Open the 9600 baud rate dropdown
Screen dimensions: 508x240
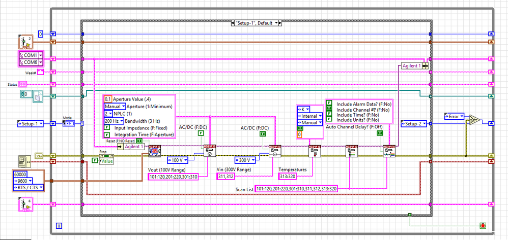23,181
